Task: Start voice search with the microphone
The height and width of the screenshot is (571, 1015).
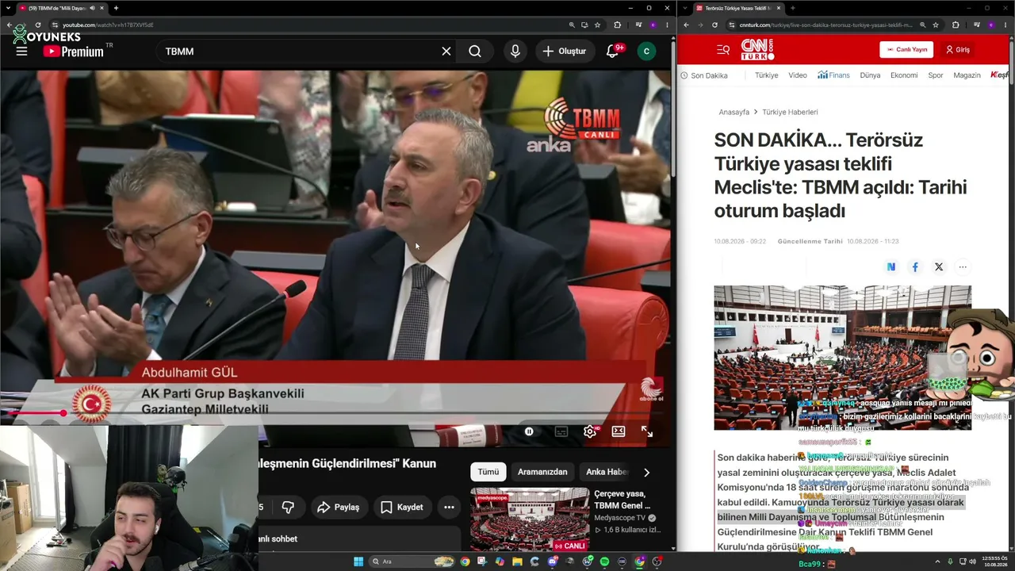Action: [x=515, y=52]
